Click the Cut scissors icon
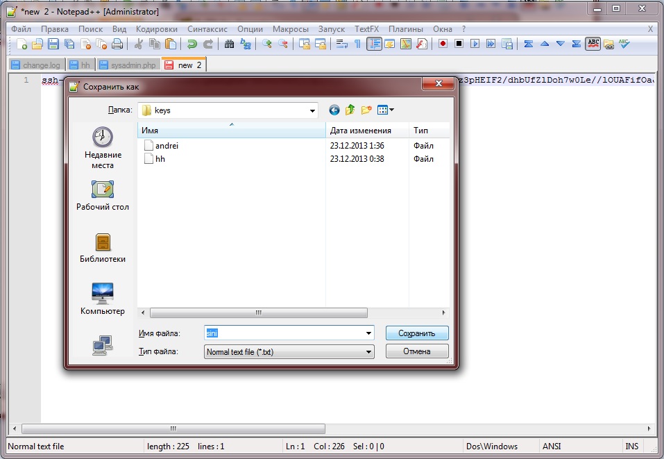Viewport: 664px width, 459px height. (138, 44)
